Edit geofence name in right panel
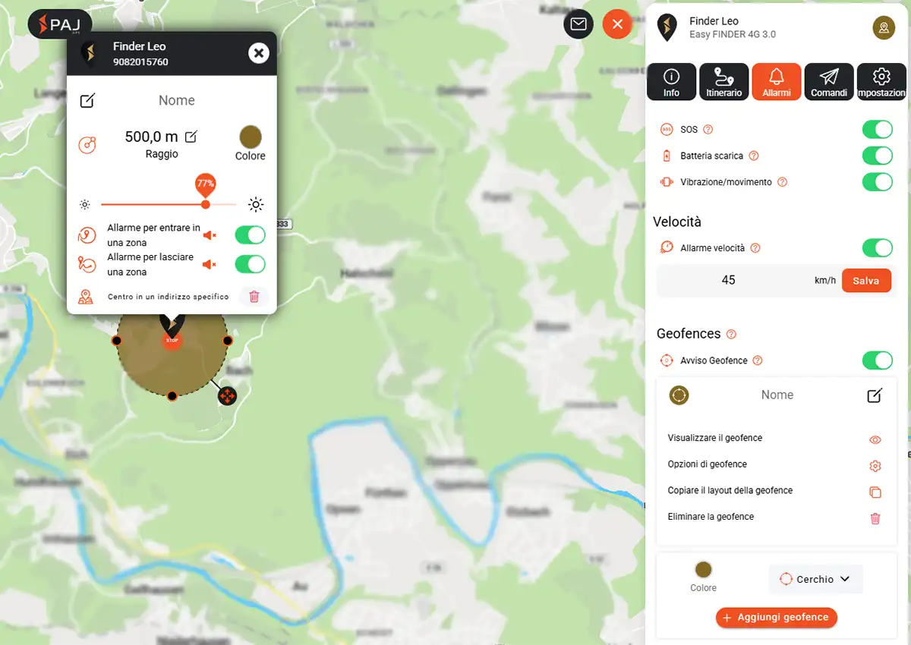The width and height of the screenshot is (911, 645). [875, 395]
